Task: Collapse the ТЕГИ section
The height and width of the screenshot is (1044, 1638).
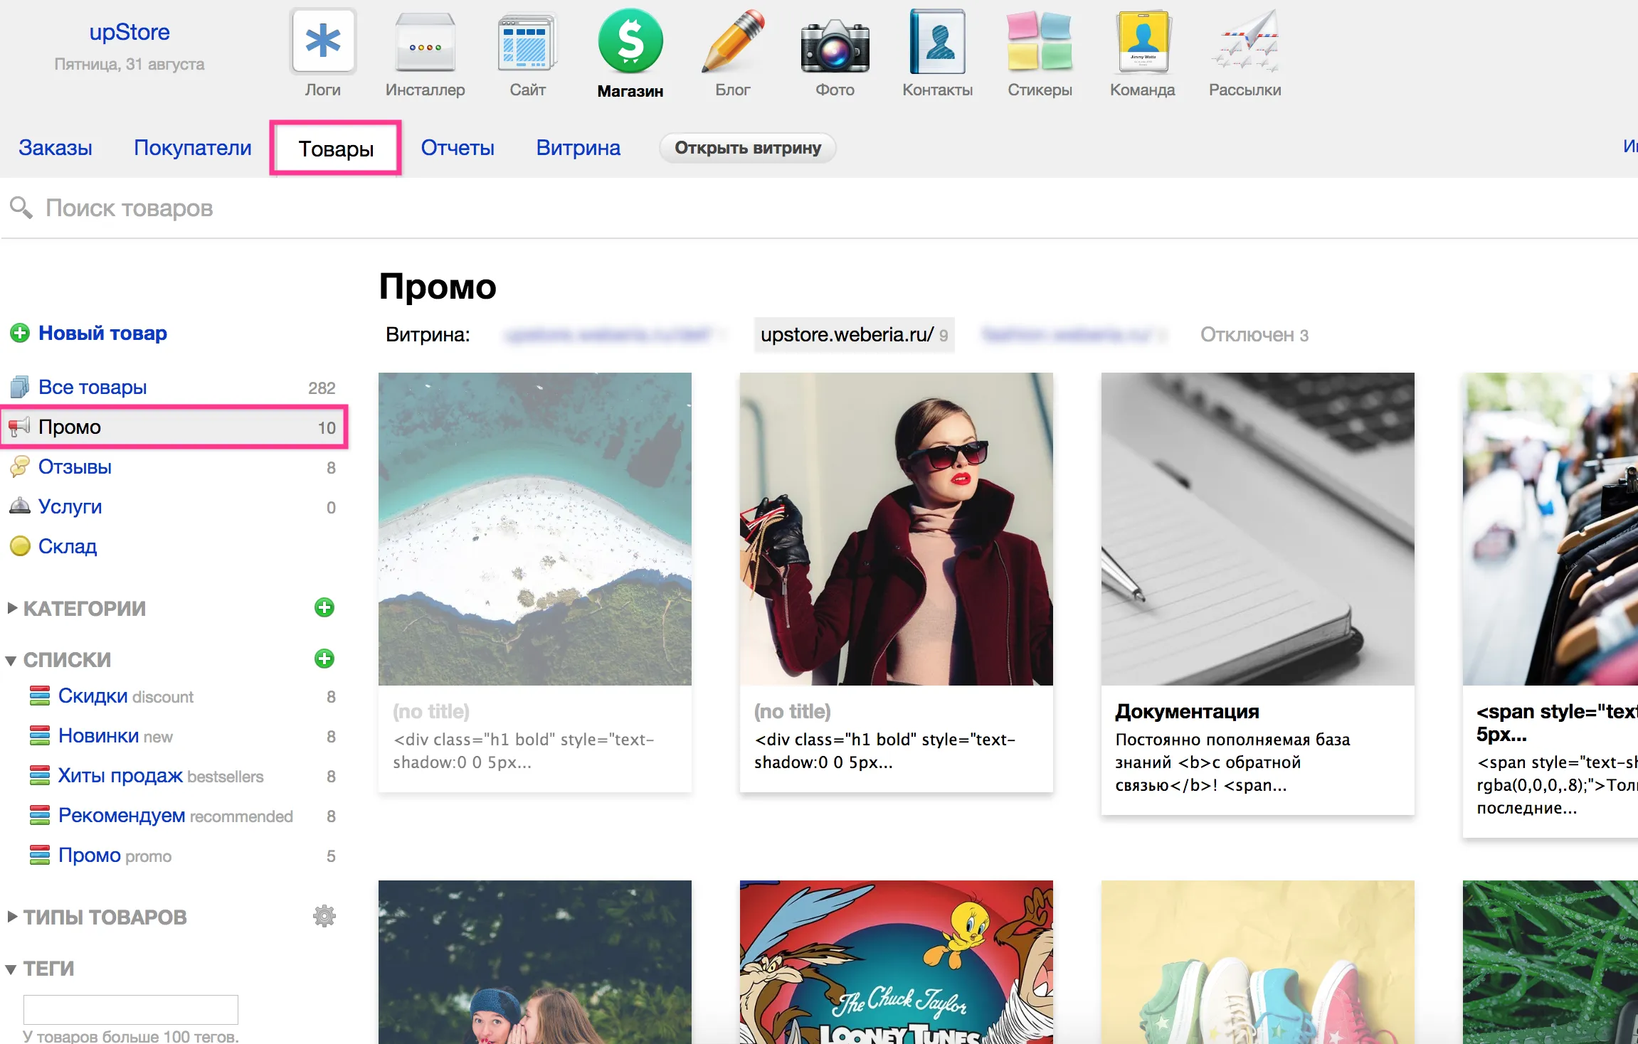Action: [11, 969]
